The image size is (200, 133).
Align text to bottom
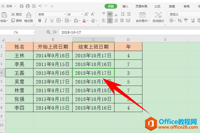tap(116, 14)
